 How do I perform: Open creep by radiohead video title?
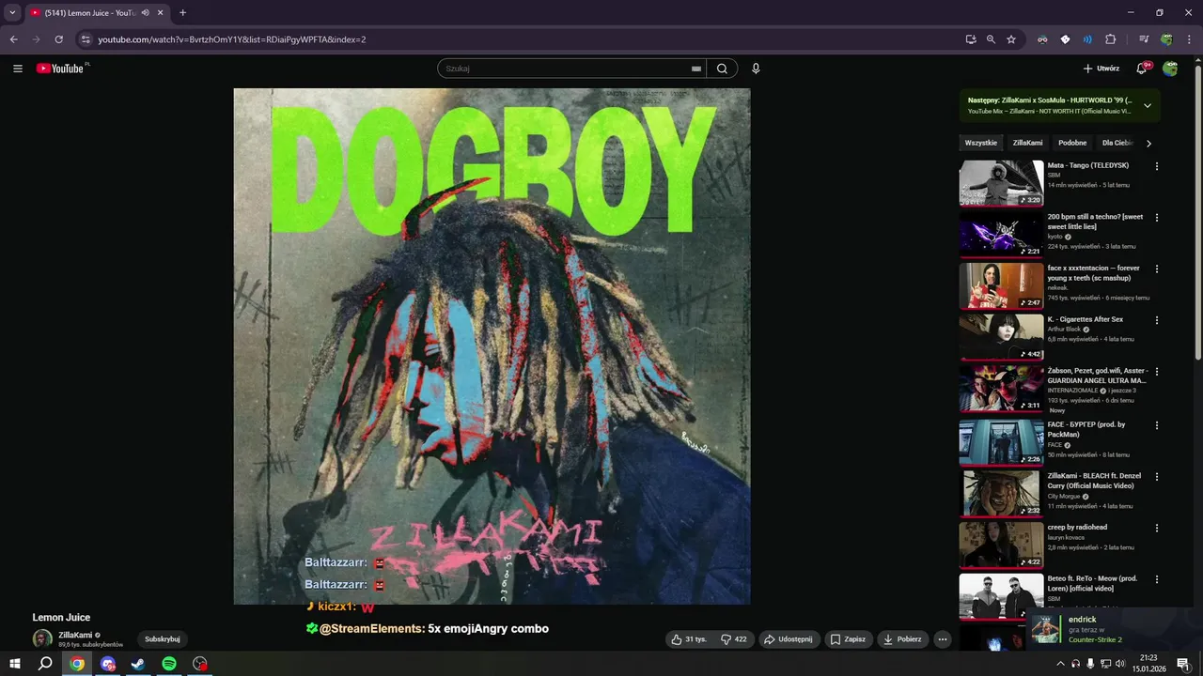click(x=1077, y=528)
